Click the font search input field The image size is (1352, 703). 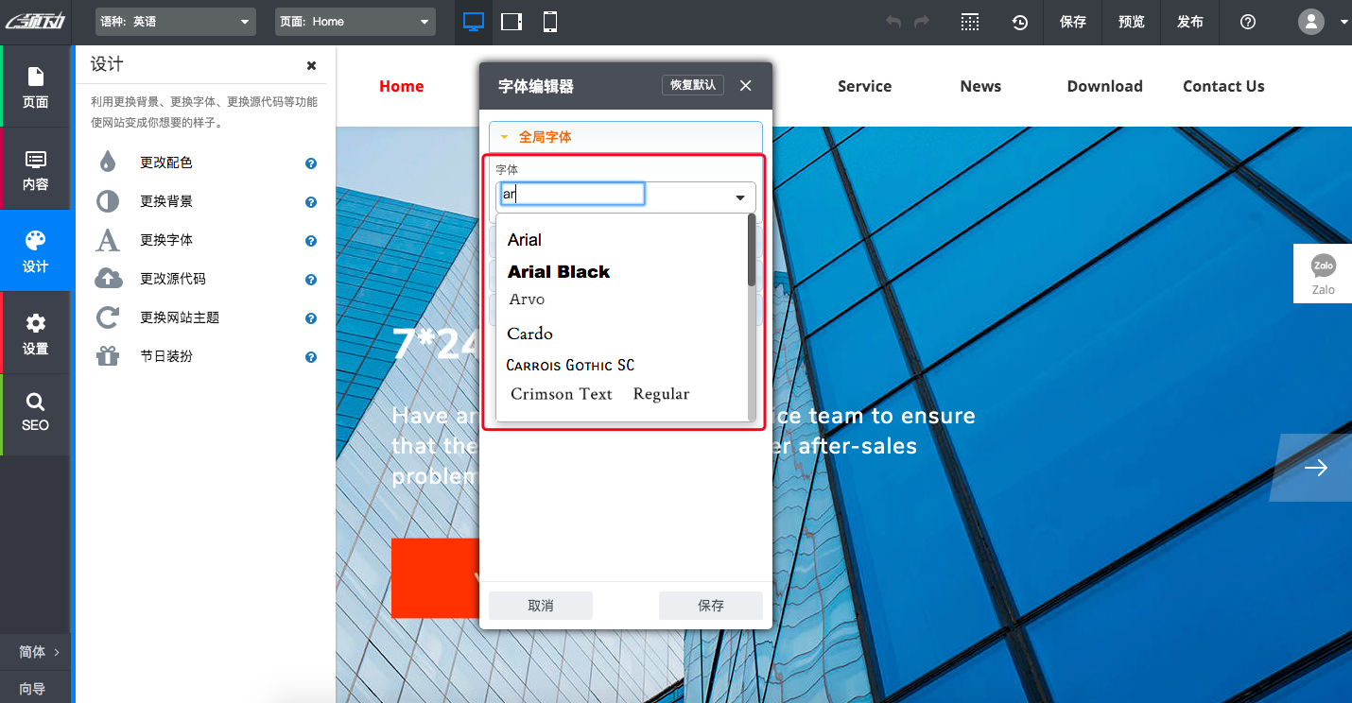point(572,195)
